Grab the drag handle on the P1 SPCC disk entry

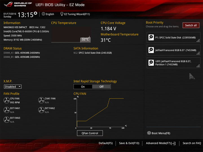click(198, 41)
